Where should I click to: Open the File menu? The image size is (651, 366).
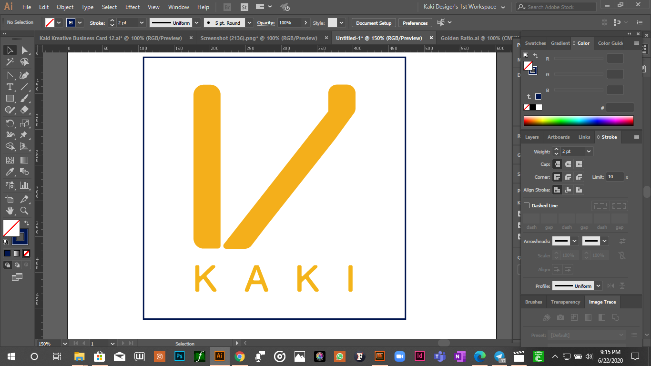click(27, 7)
